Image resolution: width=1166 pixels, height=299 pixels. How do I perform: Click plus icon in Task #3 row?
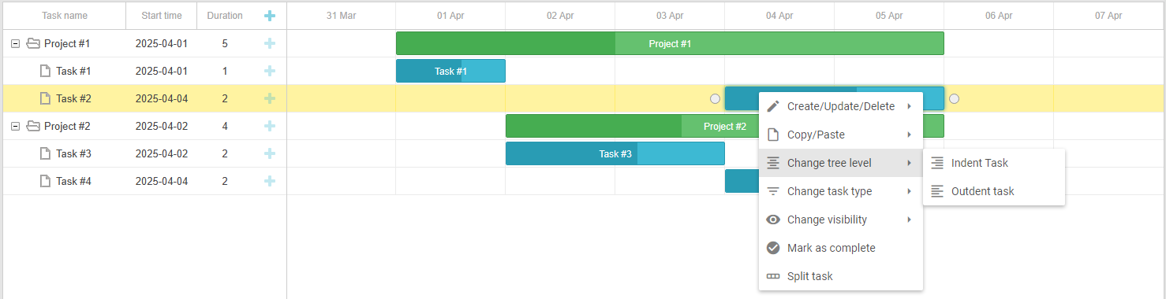(270, 153)
